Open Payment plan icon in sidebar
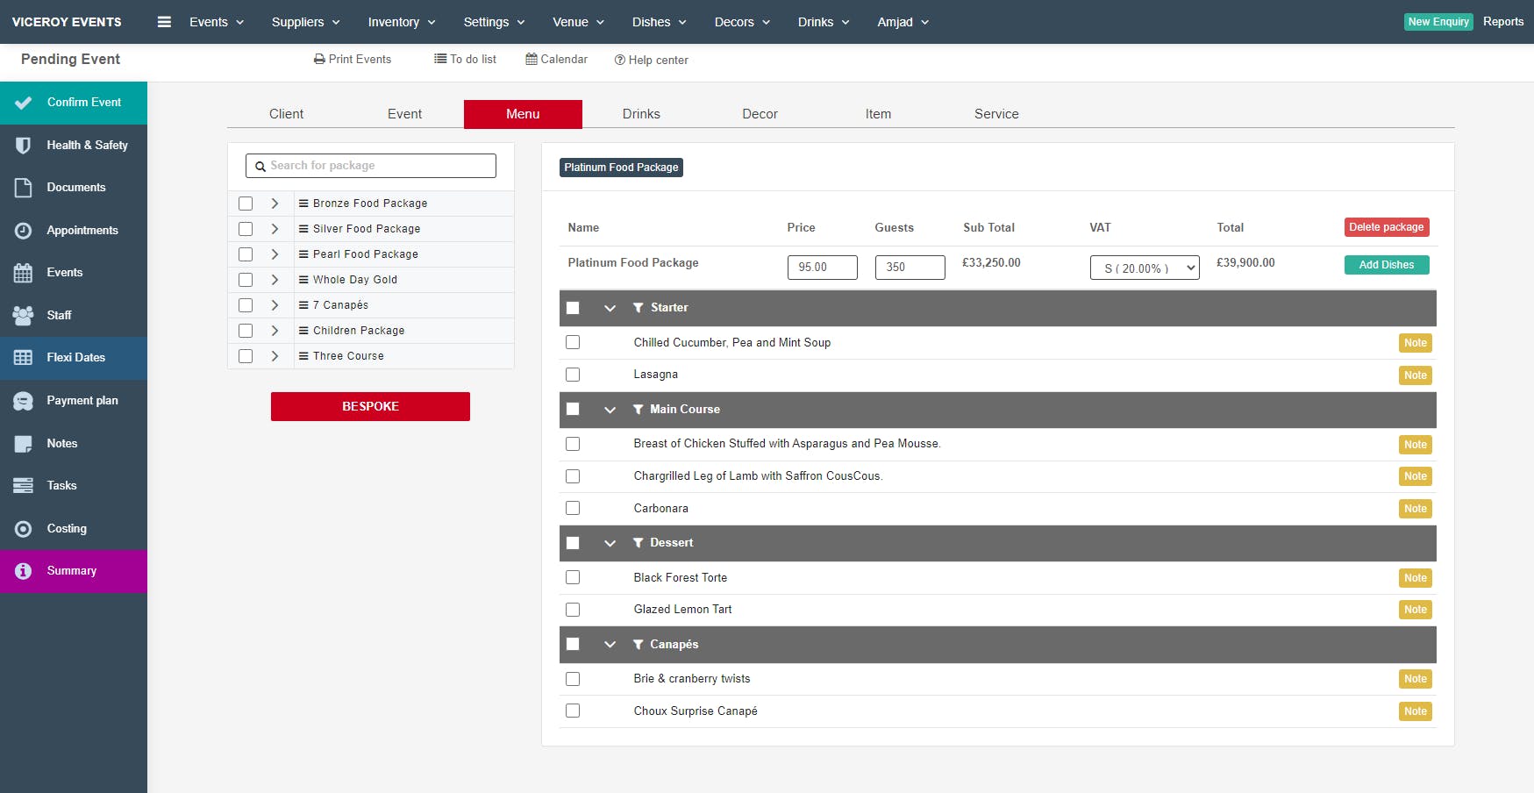The width and height of the screenshot is (1534, 793). point(24,401)
